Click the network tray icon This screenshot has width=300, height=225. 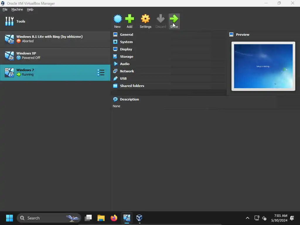pos(257,218)
